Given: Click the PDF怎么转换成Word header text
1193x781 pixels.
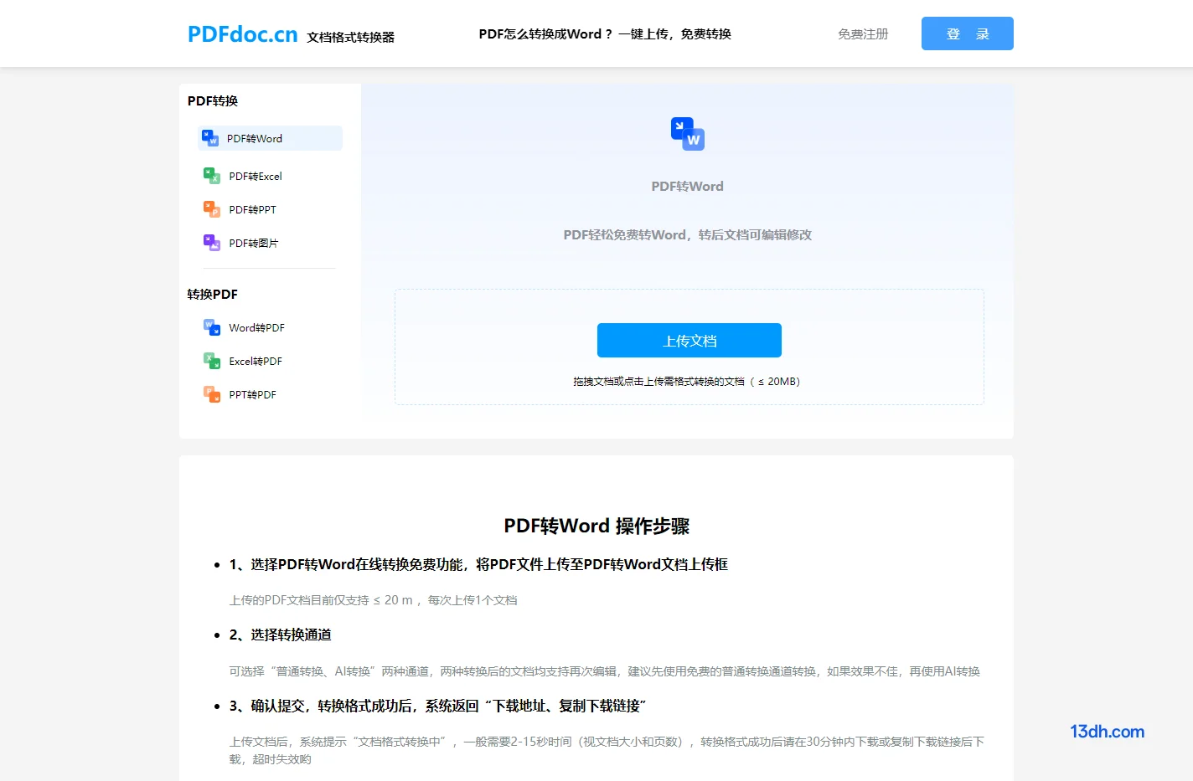Looking at the screenshot, I should (x=605, y=34).
